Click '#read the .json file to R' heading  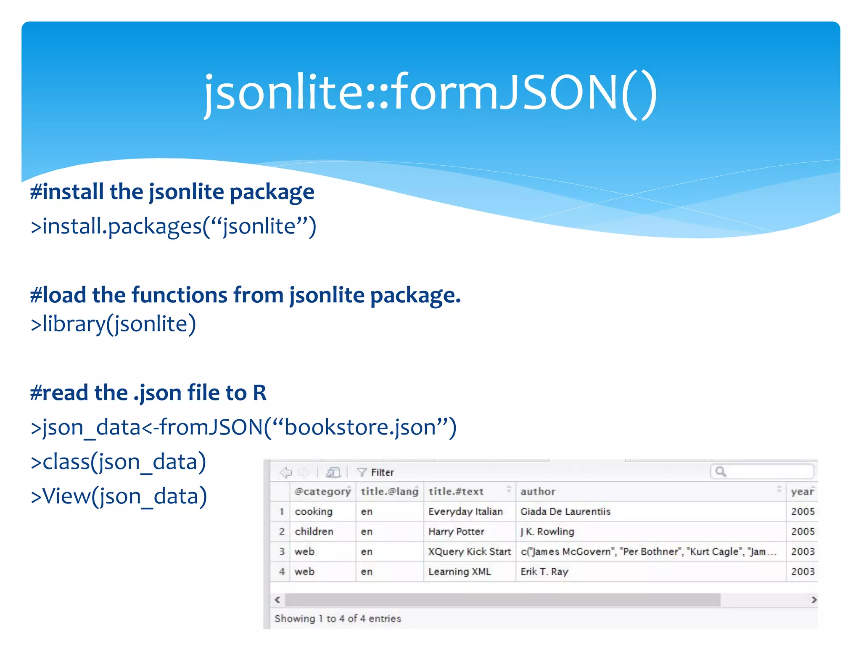(148, 393)
